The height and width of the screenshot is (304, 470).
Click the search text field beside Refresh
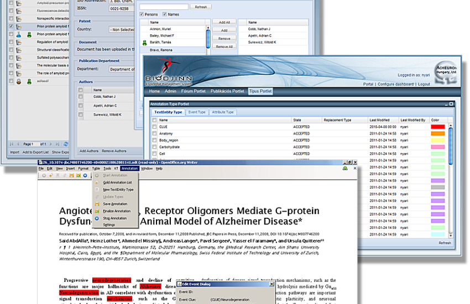164,7
